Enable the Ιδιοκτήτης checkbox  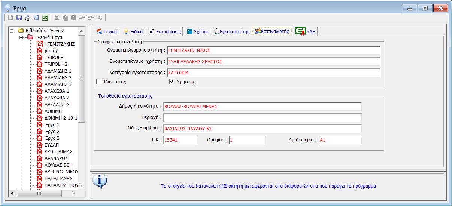tap(99, 82)
